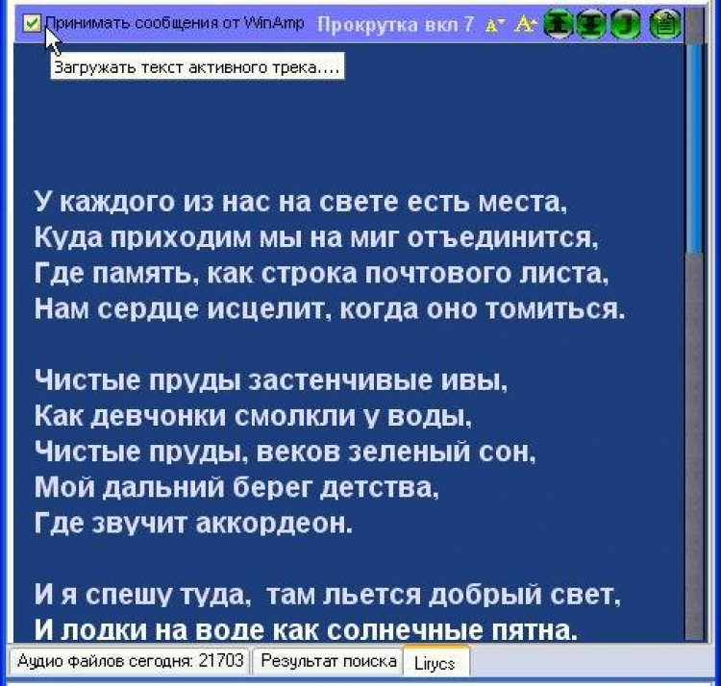Click third green round button with J symbol
The image size is (721, 686).
click(625, 24)
